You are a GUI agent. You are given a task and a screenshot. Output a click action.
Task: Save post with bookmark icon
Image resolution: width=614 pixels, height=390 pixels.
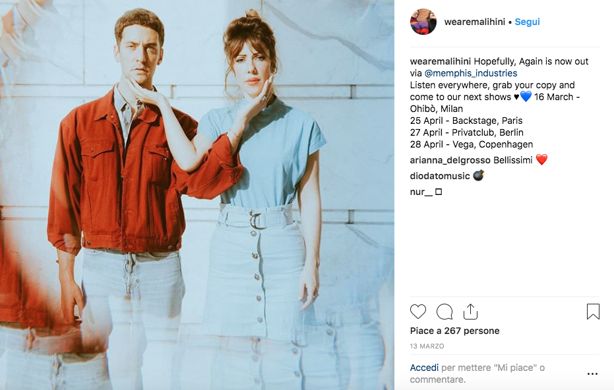(x=593, y=312)
